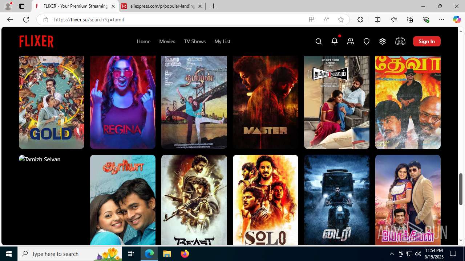
Task: Open browser Extensions icon
Action: coord(360,20)
